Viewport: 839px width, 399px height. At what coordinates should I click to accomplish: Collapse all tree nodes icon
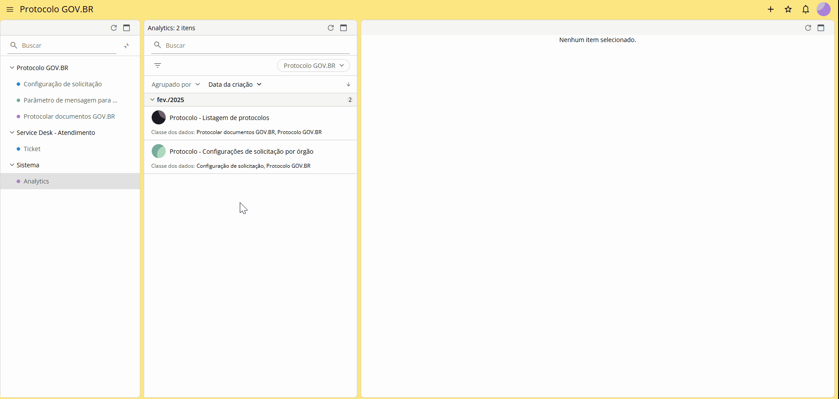click(x=126, y=46)
